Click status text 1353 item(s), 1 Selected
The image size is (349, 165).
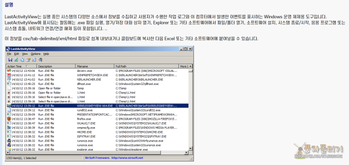pyautogui.click(x=21, y=158)
